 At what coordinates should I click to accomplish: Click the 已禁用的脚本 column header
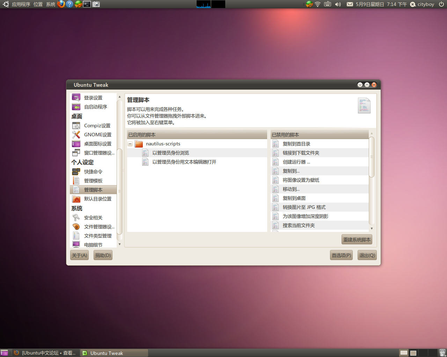tap(320, 135)
